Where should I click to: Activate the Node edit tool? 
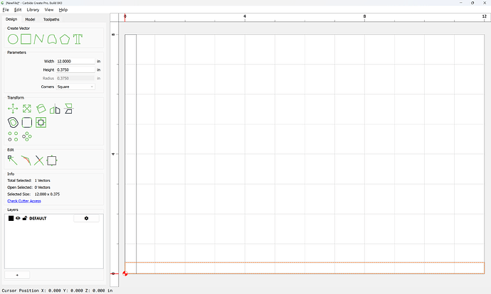13,160
